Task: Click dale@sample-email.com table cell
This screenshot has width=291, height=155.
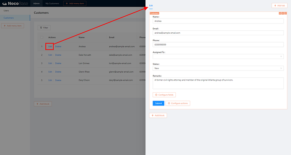Action: (121, 55)
